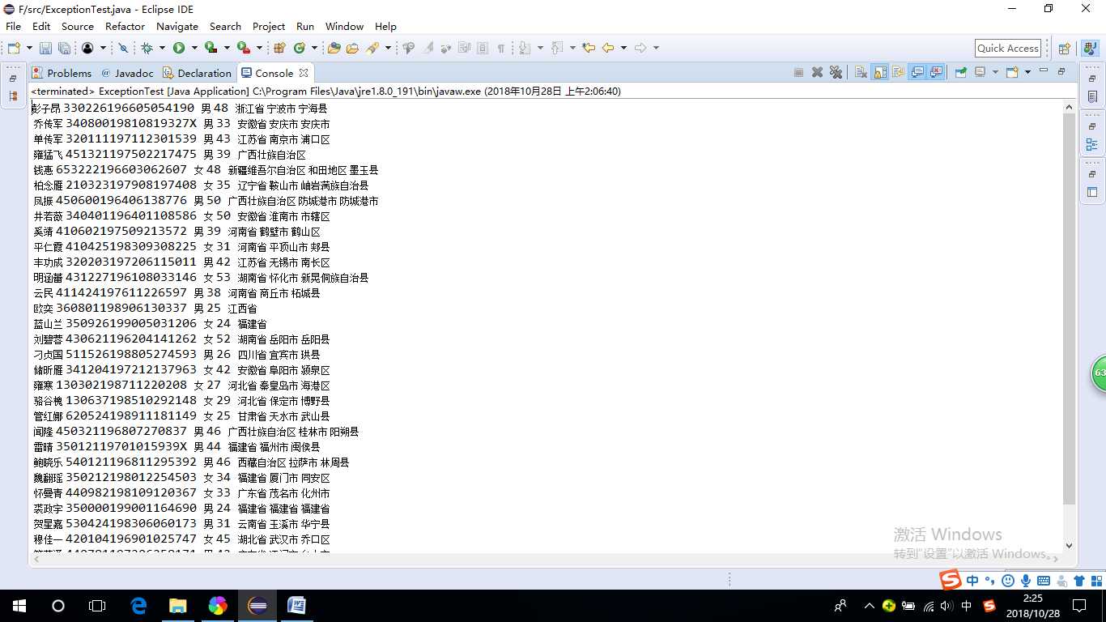Toggle Scroll Lock in the console
1106x622 pixels.
[x=880, y=72]
